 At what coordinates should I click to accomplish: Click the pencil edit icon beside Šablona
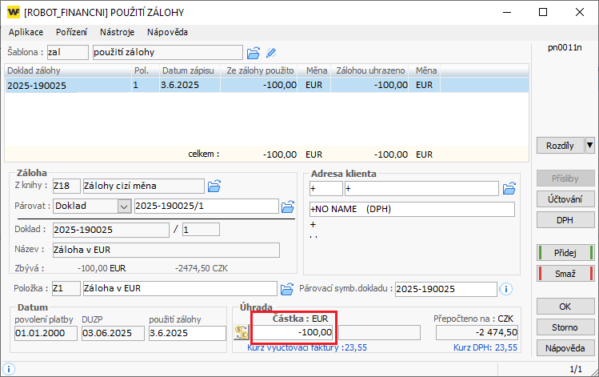coord(271,53)
